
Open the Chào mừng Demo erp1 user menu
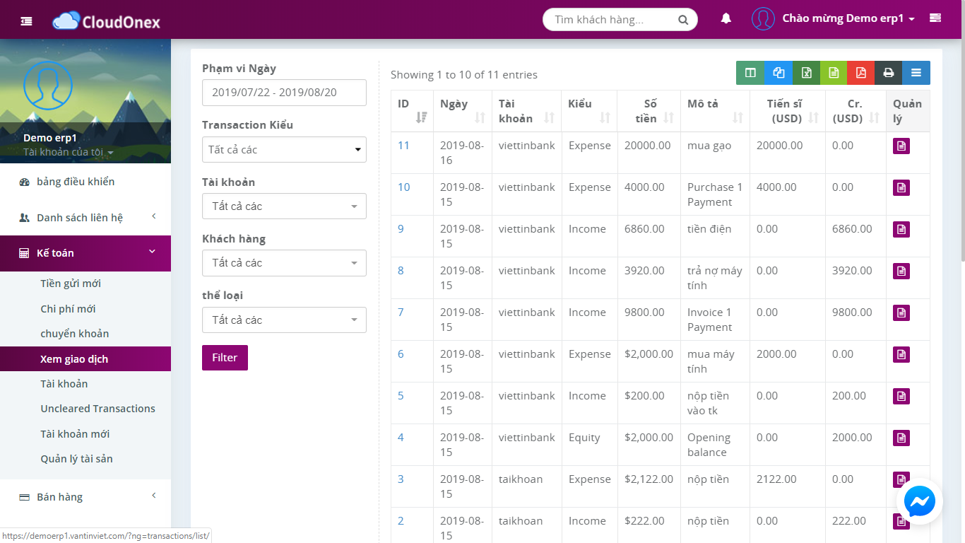(848, 19)
